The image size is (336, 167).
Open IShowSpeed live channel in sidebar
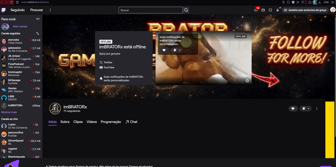click(x=21, y=142)
